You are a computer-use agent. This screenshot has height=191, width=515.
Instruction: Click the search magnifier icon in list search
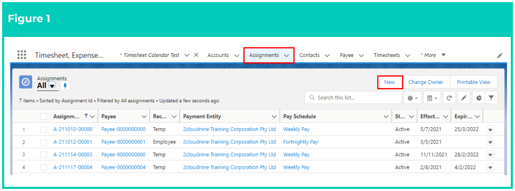click(x=312, y=98)
